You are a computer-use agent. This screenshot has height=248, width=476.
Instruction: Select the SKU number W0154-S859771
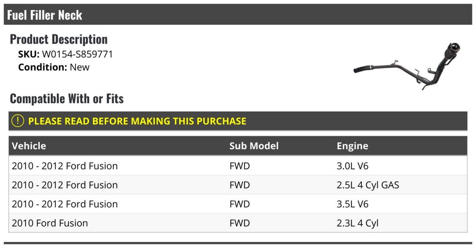pyautogui.click(x=77, y=54)
